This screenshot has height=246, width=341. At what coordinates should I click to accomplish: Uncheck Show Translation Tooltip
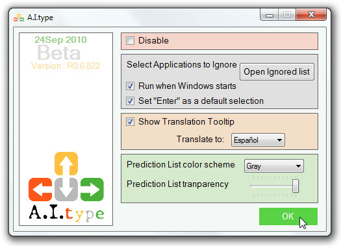(x=131, y=121)
